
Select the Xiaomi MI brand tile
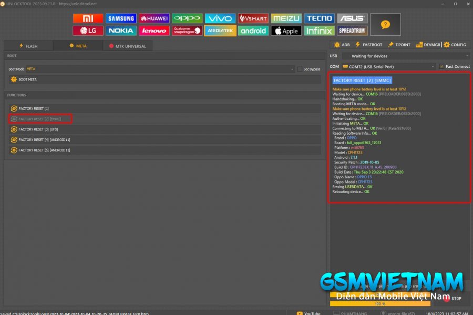pos(88,18)
